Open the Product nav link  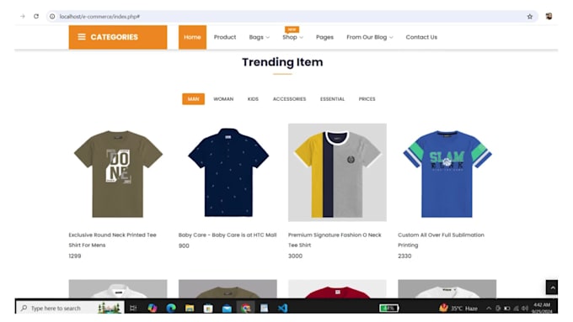point(225,37)
